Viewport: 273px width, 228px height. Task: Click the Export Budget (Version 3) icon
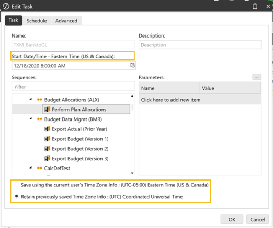pyautogui.click(x=47, y=159)
